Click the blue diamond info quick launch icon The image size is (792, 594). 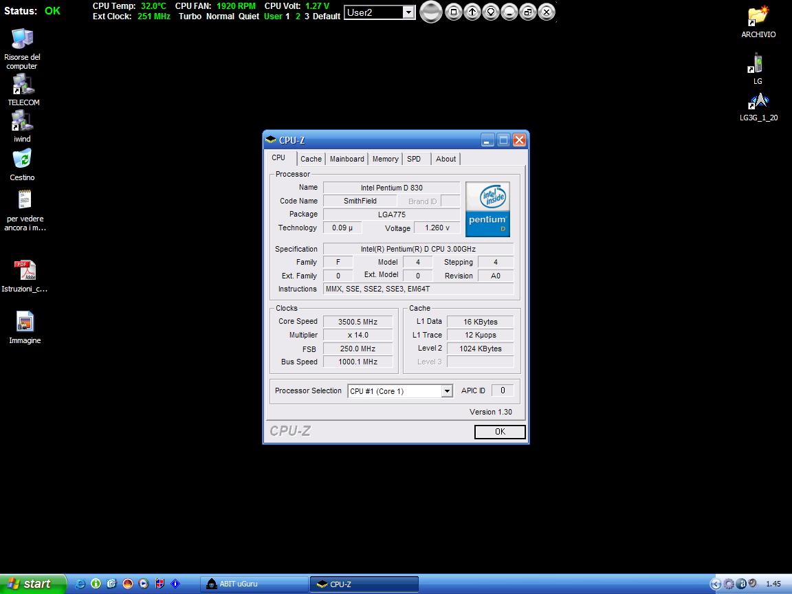175,584
